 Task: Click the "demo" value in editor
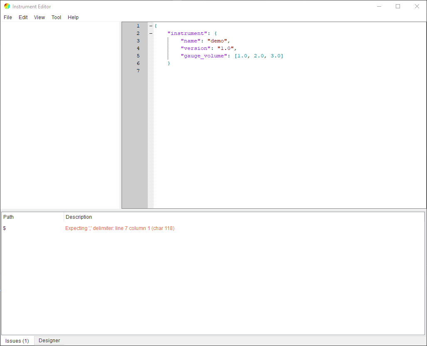coord(217,41)
